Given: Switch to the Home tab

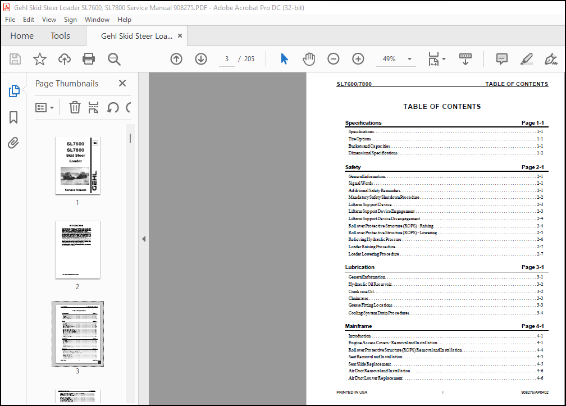Looking at the screenshot, I should [22, 36].
